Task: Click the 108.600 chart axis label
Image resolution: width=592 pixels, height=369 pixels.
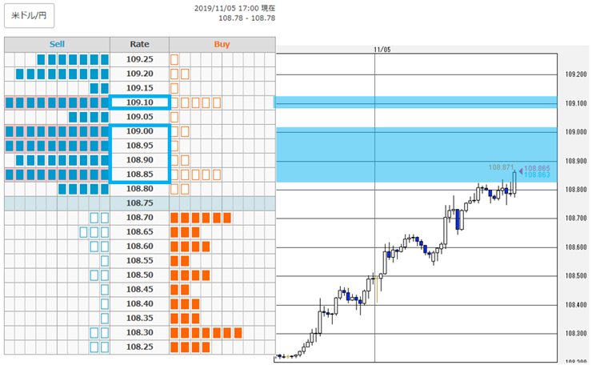Action: (576, 247)
